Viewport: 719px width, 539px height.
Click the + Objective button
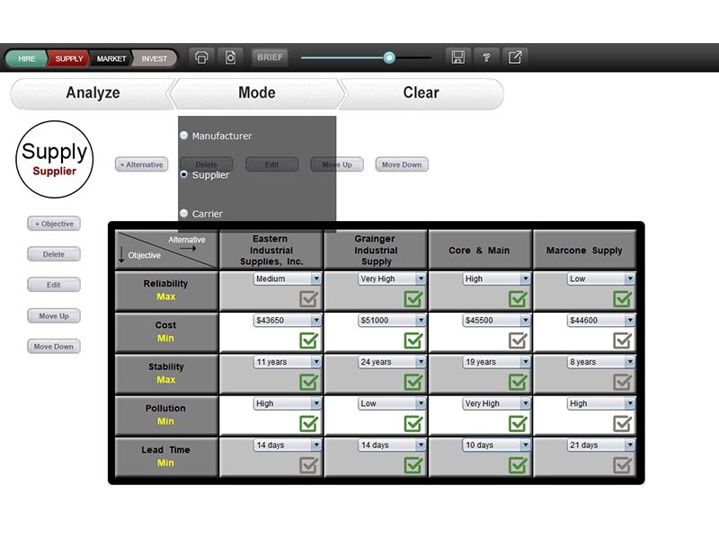pyautogui.click(x=54, y=224)
